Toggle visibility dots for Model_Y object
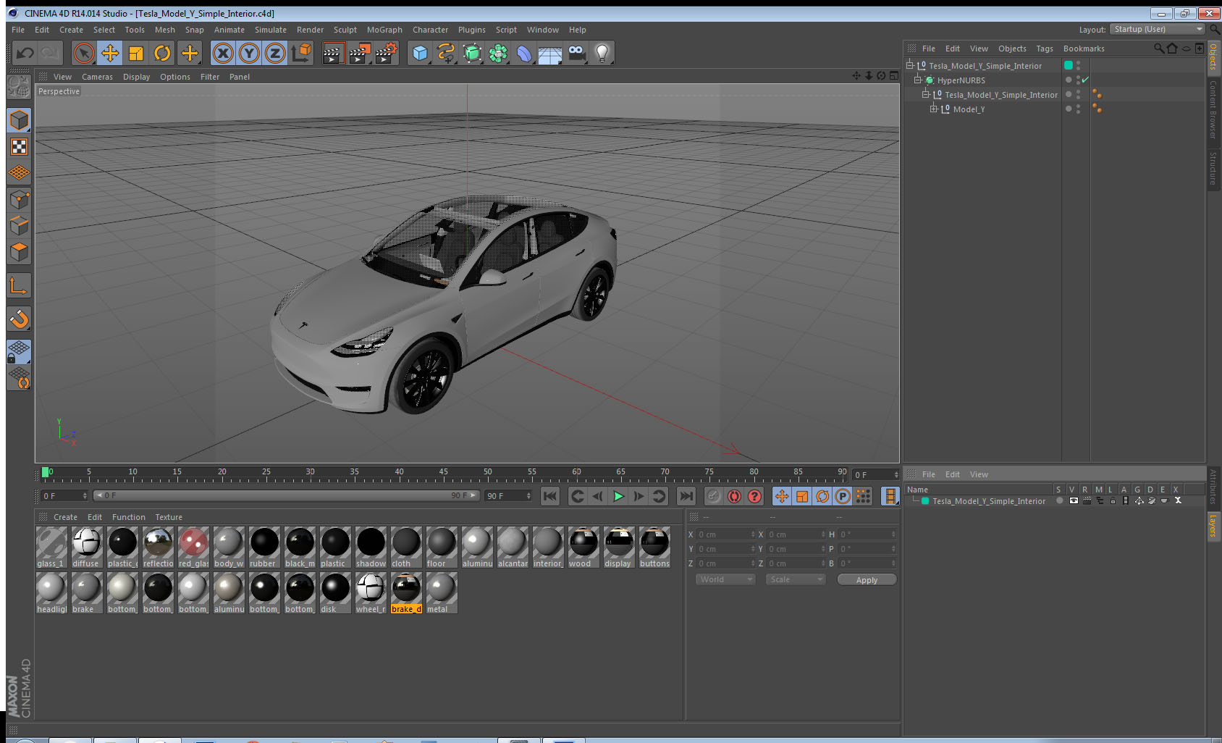 point(1078,109)
